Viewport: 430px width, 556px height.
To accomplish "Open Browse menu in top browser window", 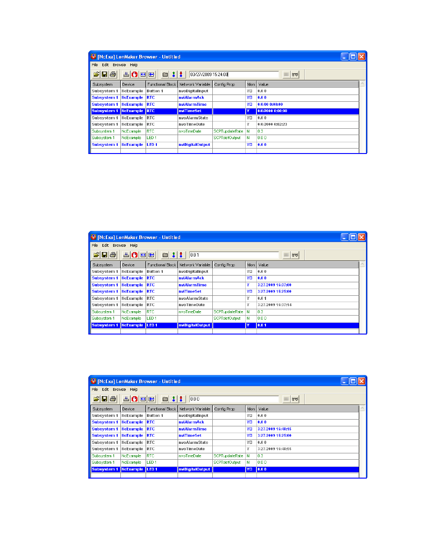I will [x=119, y=65].
